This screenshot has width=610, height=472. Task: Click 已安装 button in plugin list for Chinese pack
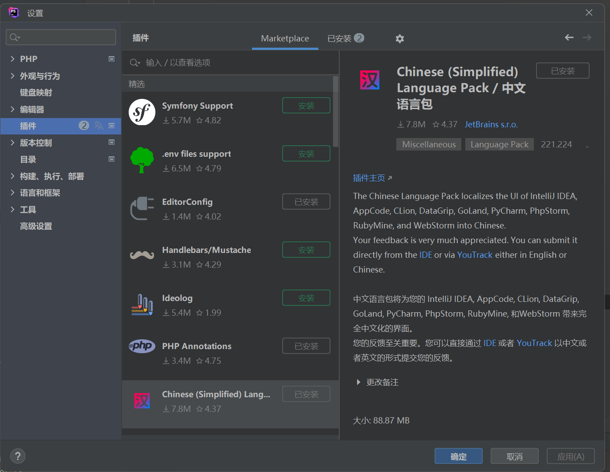coord(306,394)
